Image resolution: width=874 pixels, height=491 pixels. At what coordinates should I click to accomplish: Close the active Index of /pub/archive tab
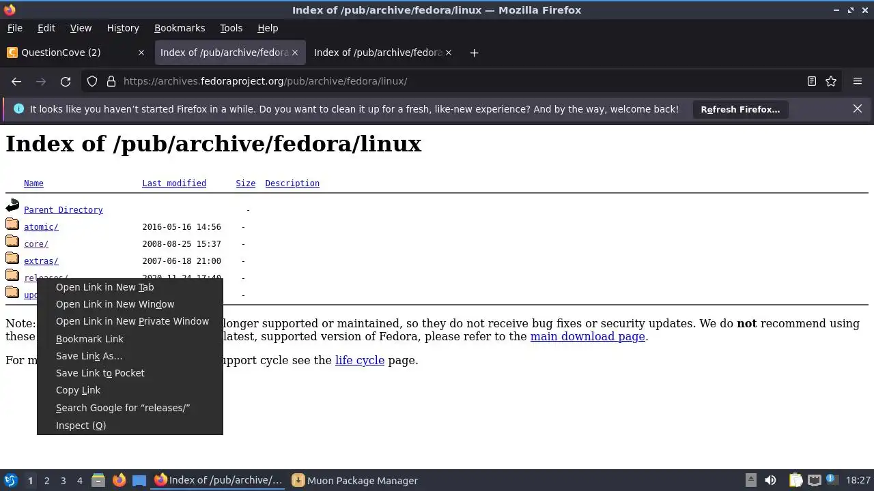tap(295, 53)
